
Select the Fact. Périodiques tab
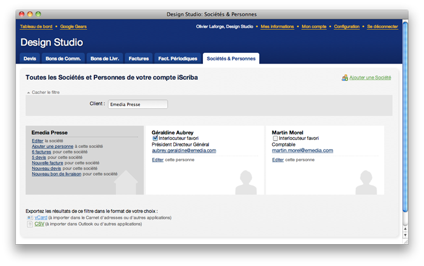tap(177, 59)
